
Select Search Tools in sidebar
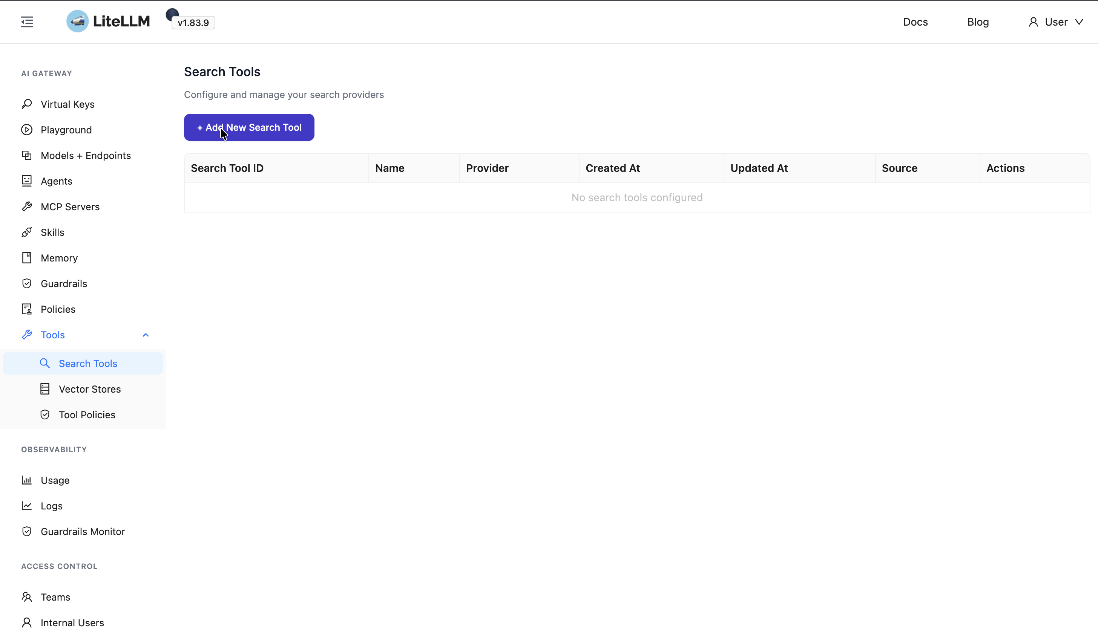[x=87, y=364]
